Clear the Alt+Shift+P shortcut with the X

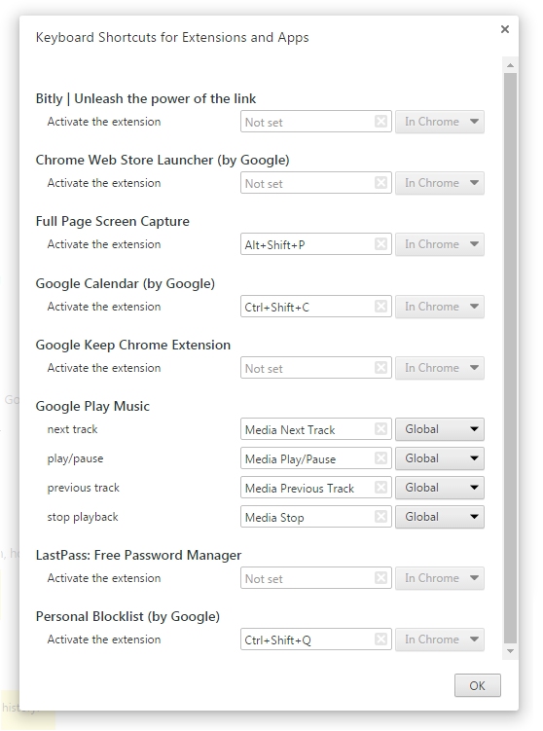coord(380,243)
